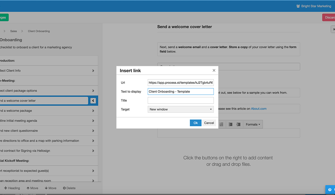Select the 'directions to office and a map' row
The height and width of the screenshot is (195, 335).
49,141
